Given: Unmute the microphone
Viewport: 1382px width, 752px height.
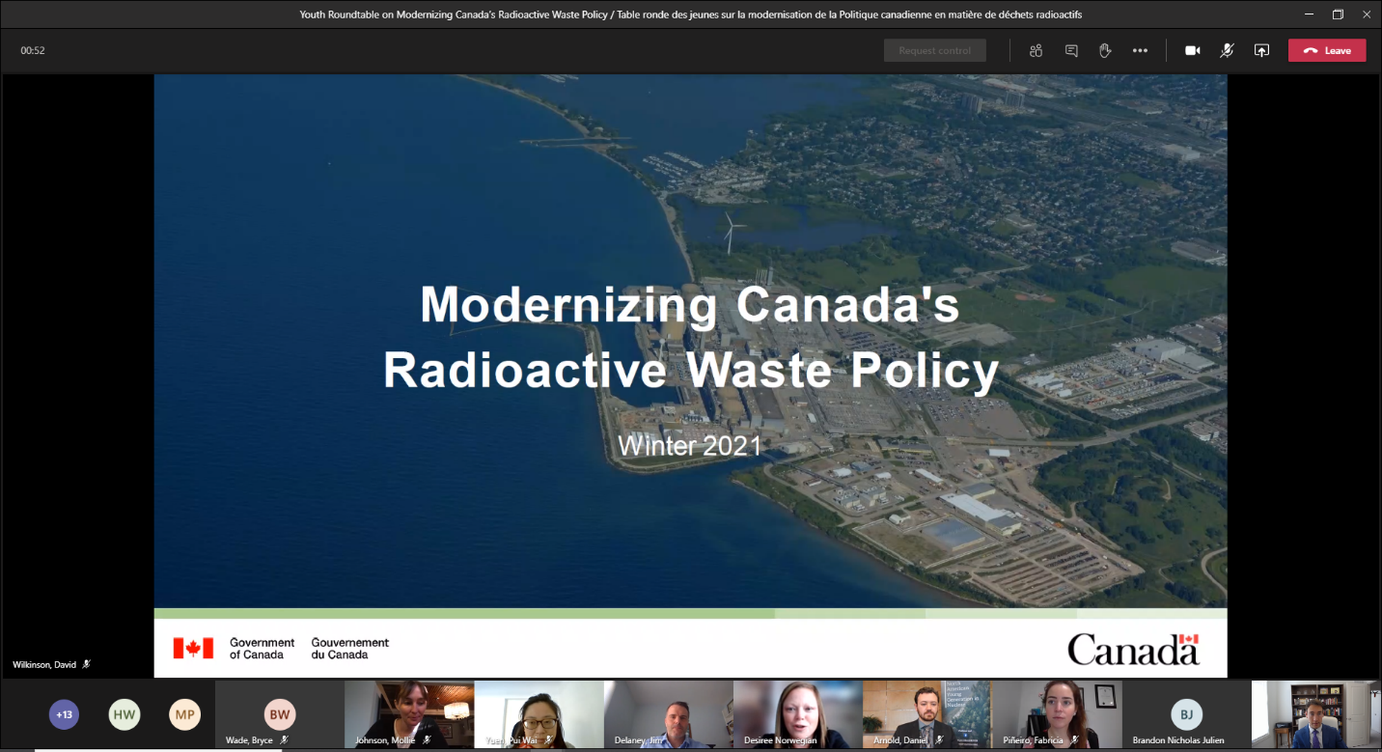Looking at the screenshot, I should pos(1227,50).
